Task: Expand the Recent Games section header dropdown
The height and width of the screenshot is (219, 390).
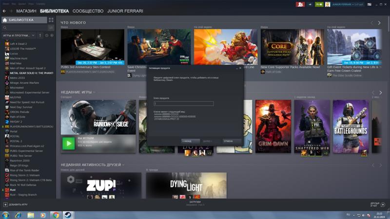Action: pos(94,92)
